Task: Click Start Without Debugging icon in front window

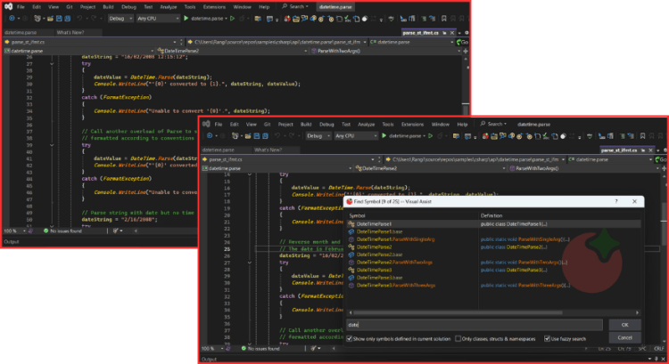Action: click(431, 136)
